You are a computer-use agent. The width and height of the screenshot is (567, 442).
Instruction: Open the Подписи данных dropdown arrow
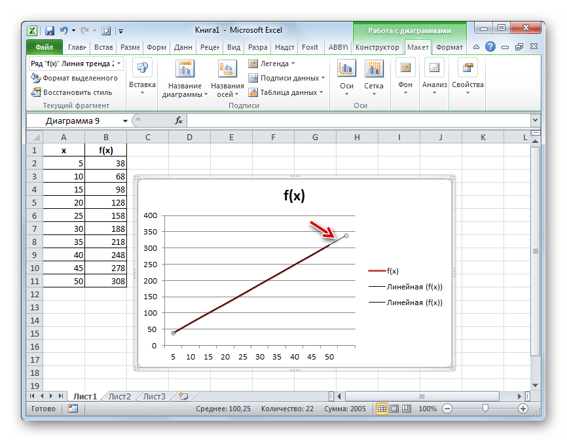pyautogui.click(x=323, y=78)
